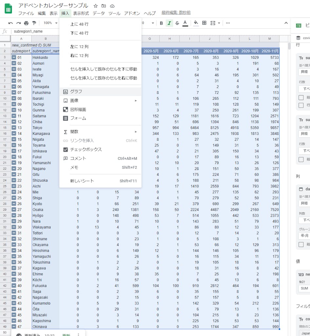Screen dimensions: 310x336
Task: Open the 100% zoom dropdown
Action: point(50,23)
